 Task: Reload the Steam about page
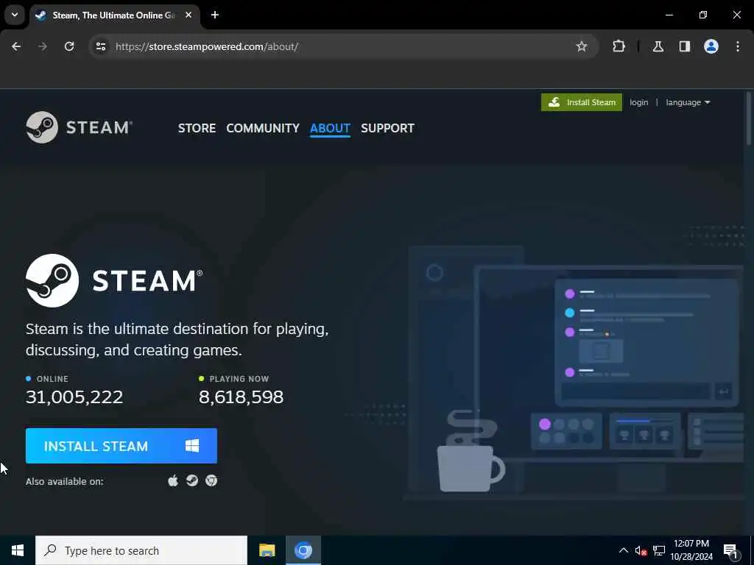click(69, 46)
